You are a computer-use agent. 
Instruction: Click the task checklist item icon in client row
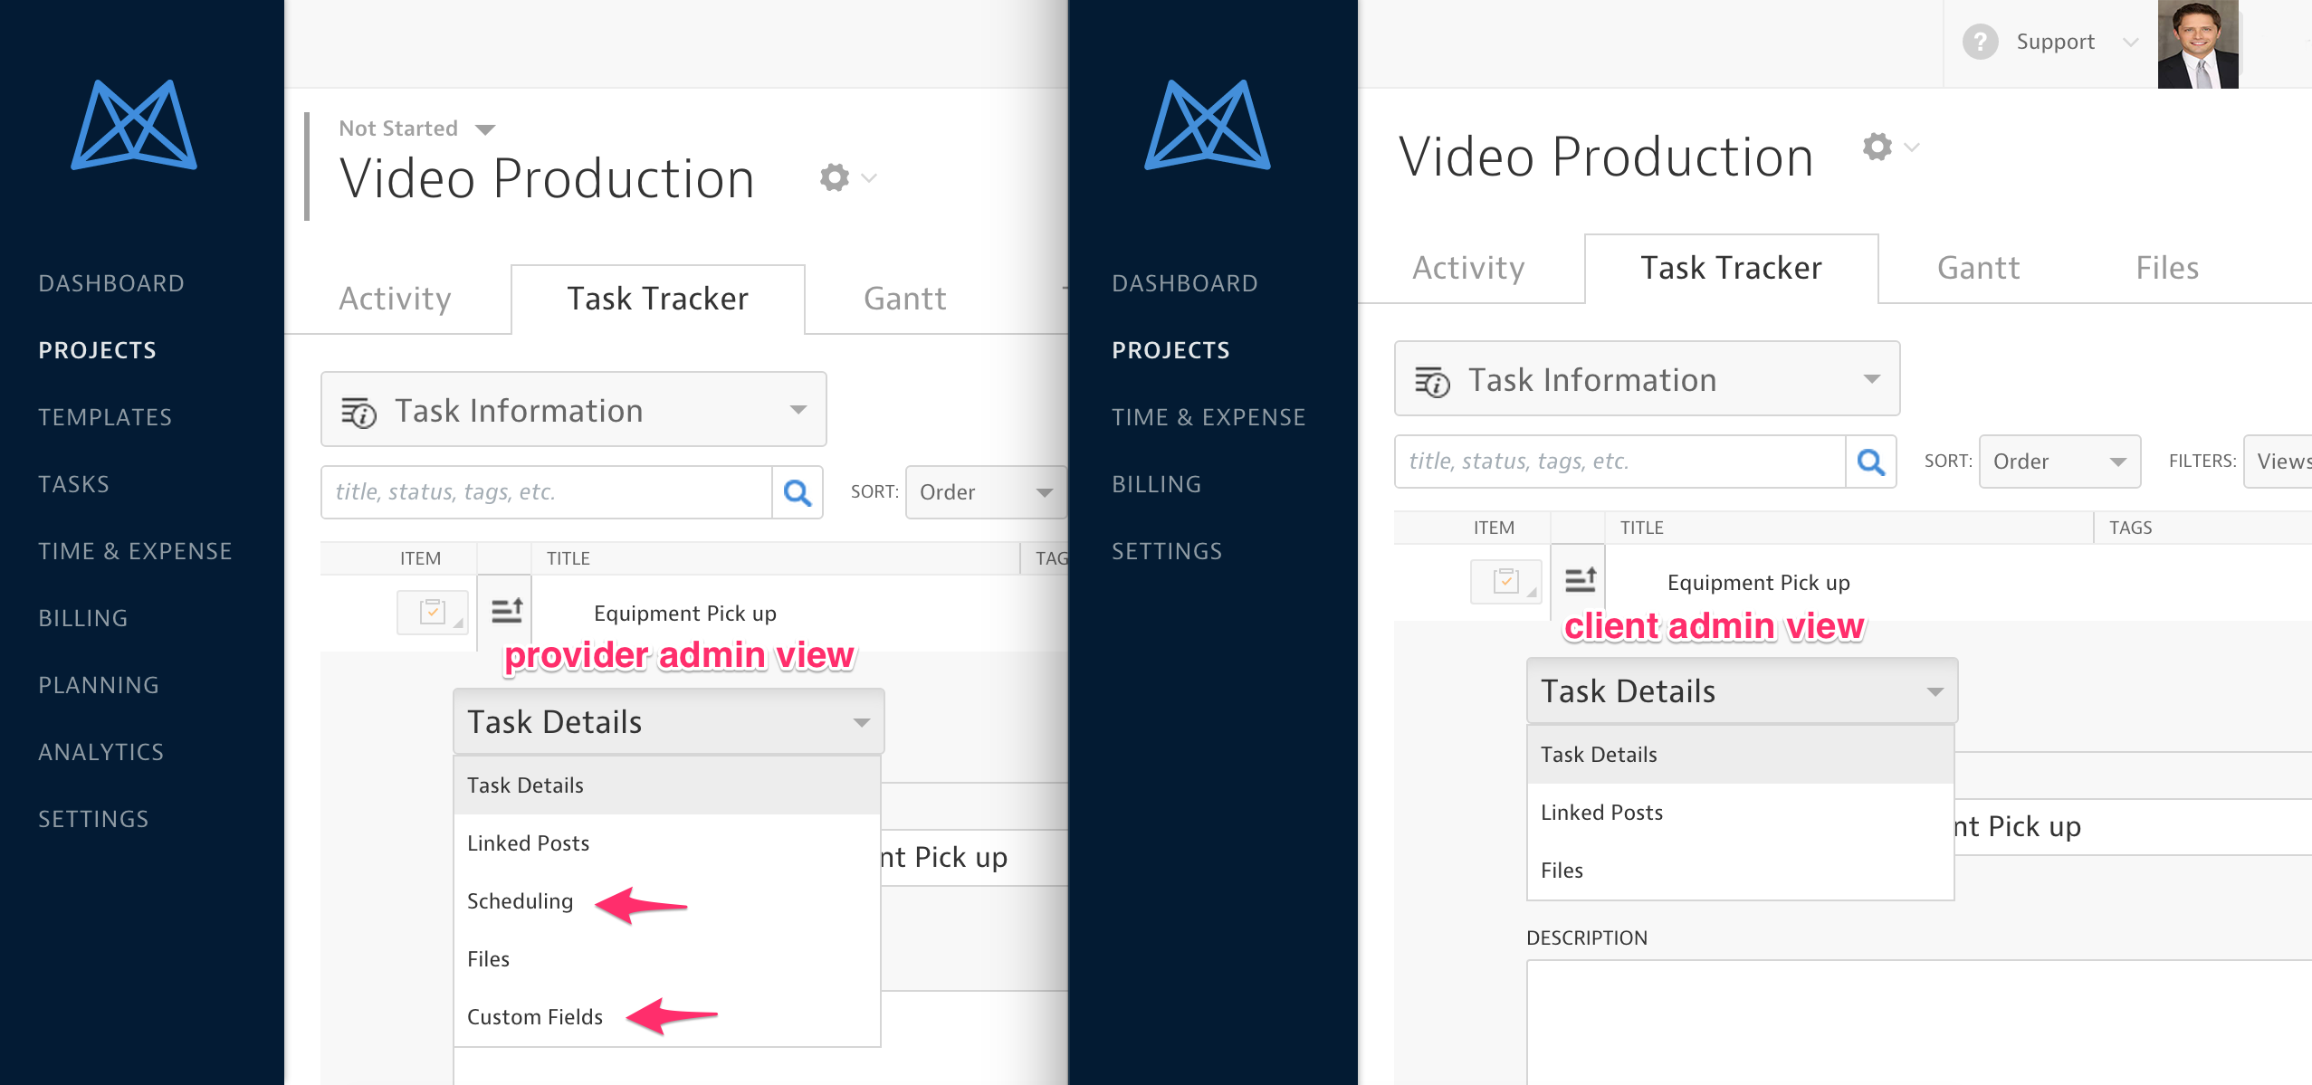coord(1505,581)
